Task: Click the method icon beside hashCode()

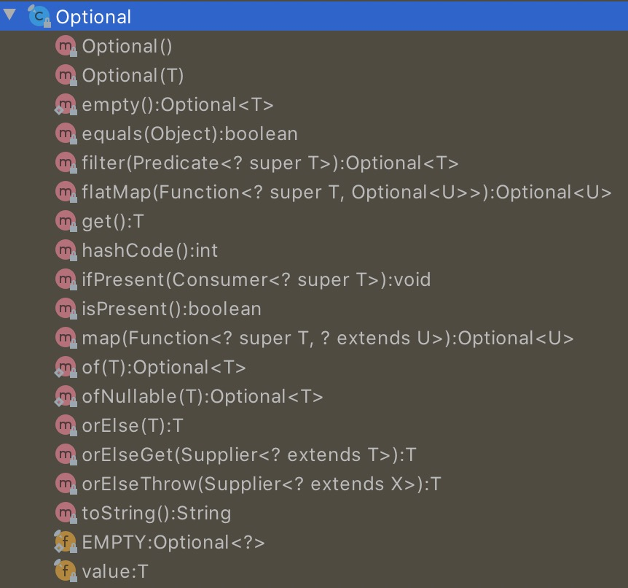Action: 66,249
